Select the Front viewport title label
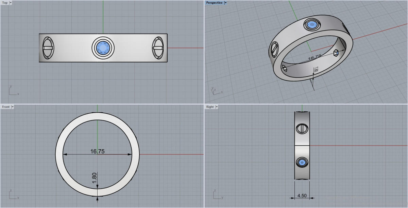 [6, 107]
